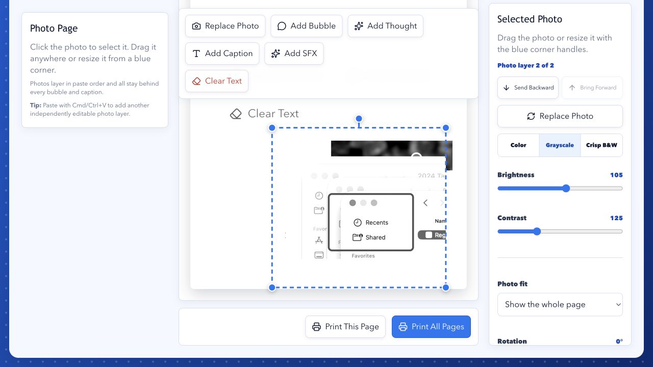Click the sparkle icon on Add SFX
The height and width of the screenshot is (367, 653).
[275, 54]
